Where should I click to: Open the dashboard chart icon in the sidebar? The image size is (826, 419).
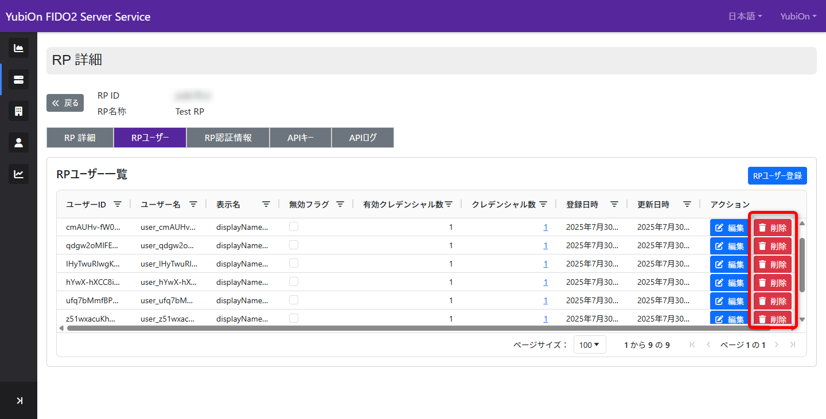pyautogui.click(x=18, y=48)
